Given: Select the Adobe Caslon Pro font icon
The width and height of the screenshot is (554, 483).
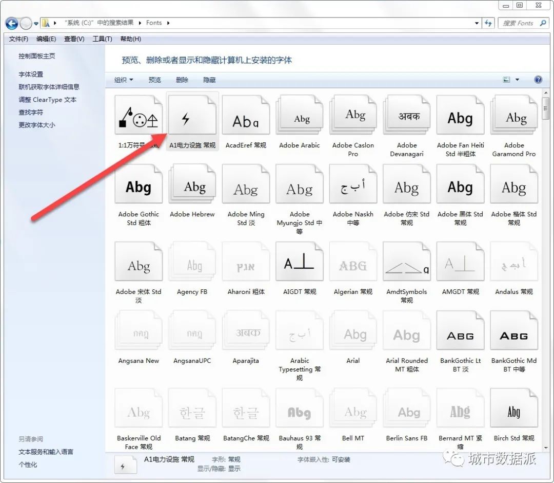Looking at the screenshot, I should pyautogui.click(x=353, y=115).
